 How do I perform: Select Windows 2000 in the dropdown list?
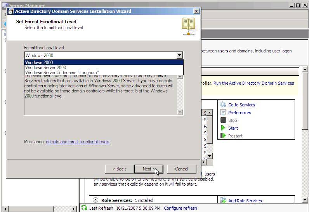(104, 62)
